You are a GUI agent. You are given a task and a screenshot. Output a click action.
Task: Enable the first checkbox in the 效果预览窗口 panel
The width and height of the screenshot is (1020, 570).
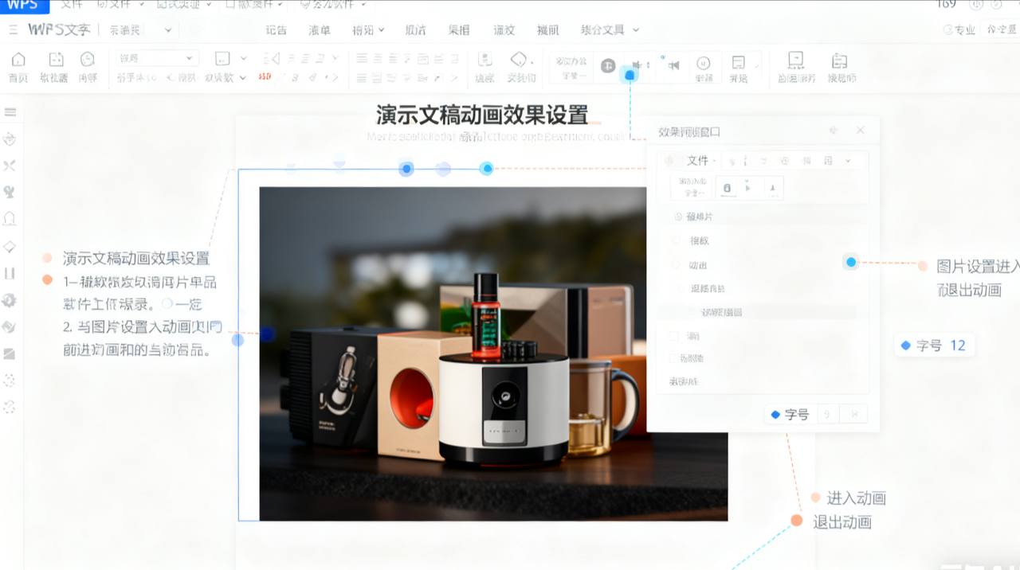[673, 335]
